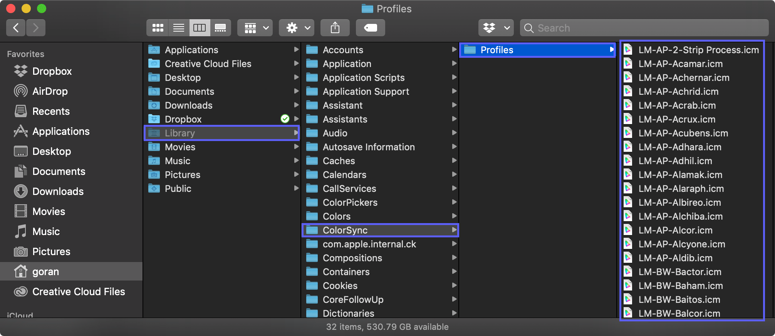Image resolution: width=775 pixels, height=336 pixels.
Task: Select the Profiles folder
Action: coord(538,50)
